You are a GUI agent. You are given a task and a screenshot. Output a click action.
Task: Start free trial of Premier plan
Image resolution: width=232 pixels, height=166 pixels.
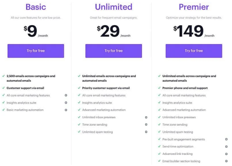194,51
